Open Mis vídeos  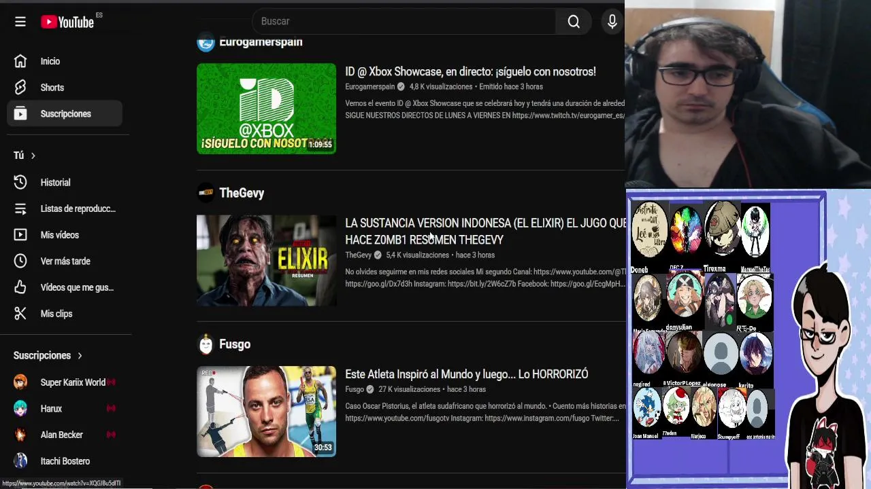(65, 235)
